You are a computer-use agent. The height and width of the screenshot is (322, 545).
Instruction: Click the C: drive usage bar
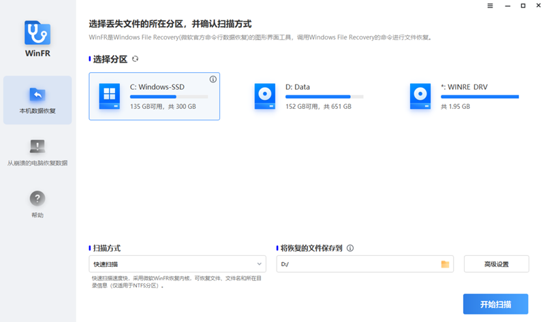pyautogui.click(x=169, y=97)
